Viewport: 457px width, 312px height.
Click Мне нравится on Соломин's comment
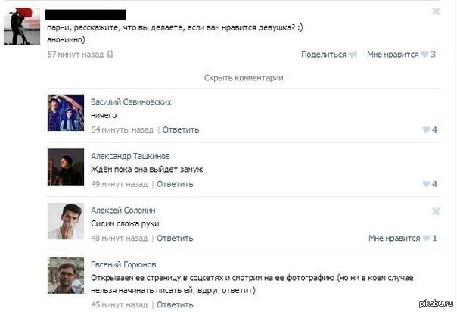394,239
